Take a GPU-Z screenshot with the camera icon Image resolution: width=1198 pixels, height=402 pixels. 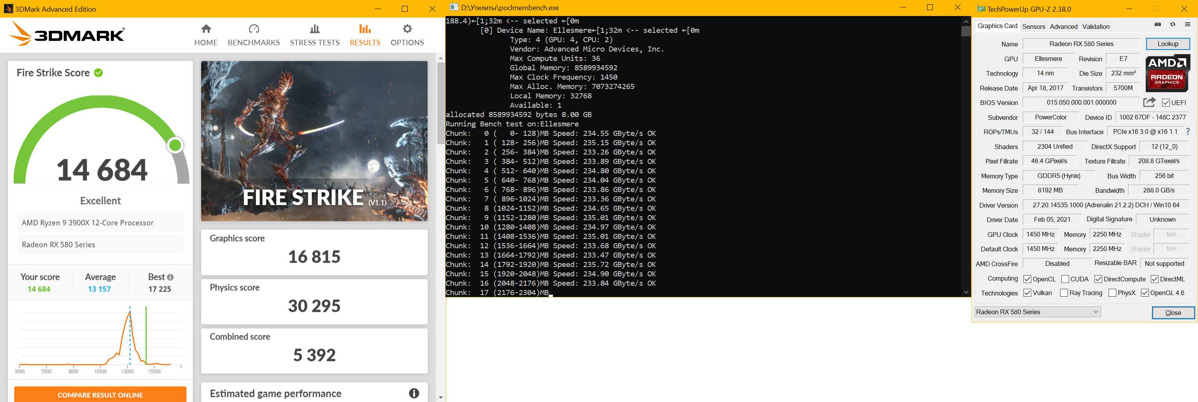coord(1157,25)
